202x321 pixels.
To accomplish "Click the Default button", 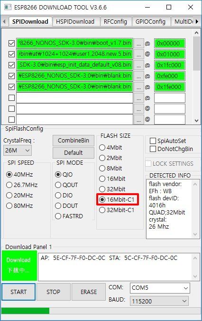I will click(73, 153).
